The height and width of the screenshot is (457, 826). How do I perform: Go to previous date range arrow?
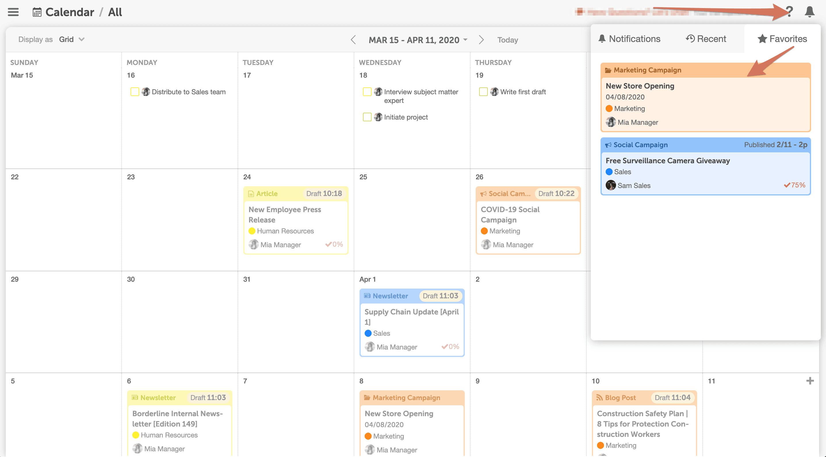click(353, 40)
